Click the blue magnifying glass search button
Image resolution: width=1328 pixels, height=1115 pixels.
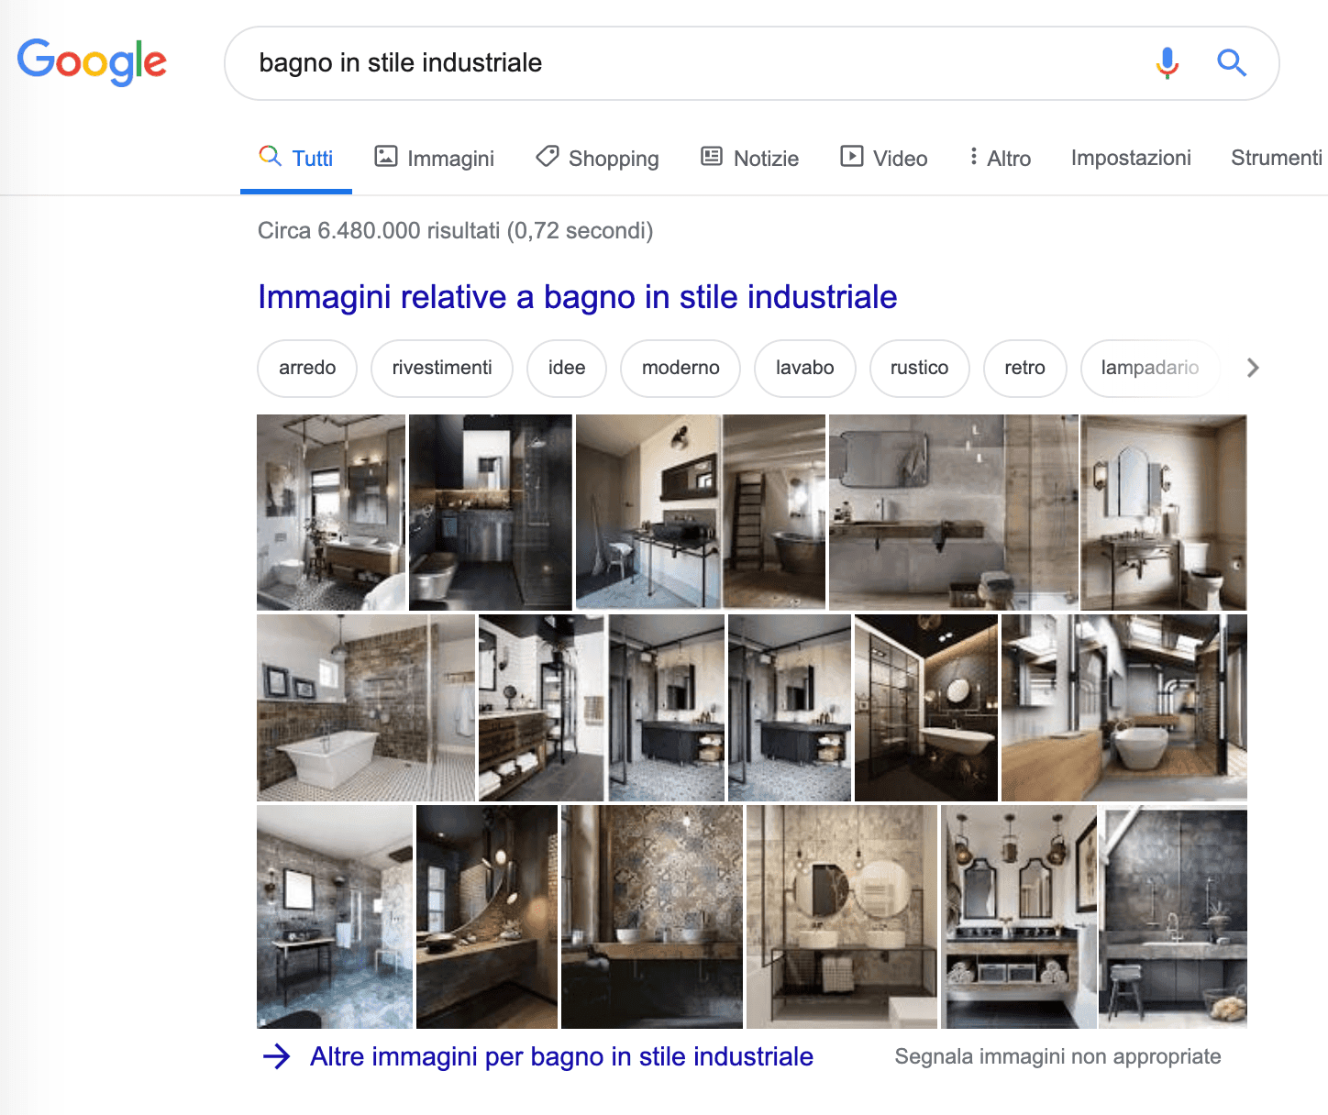(x=1232, y=63)
